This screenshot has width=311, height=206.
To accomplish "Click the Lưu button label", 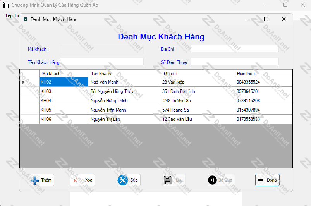I will pyautogui.click(x=179, y=180).
